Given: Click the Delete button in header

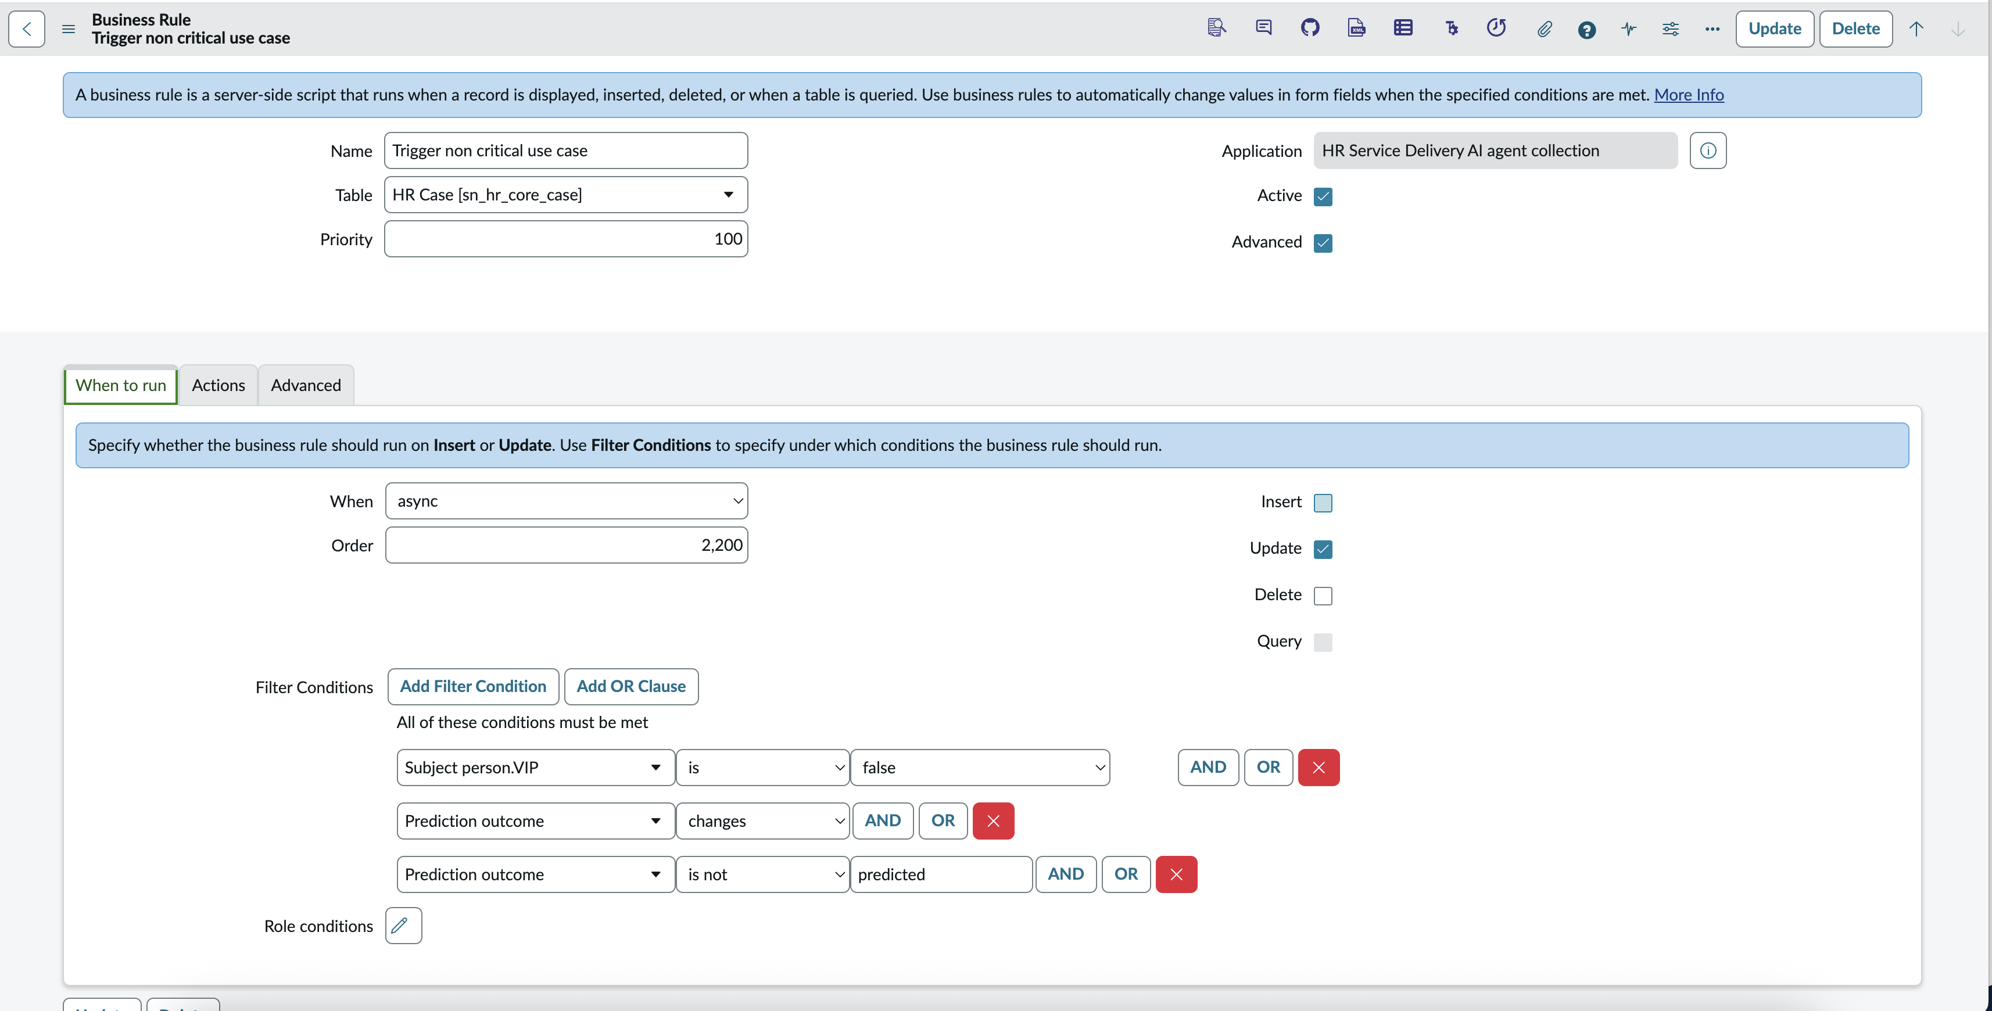Looking at the screenshot, I should pyautogui.click(x=1855, y=28).
